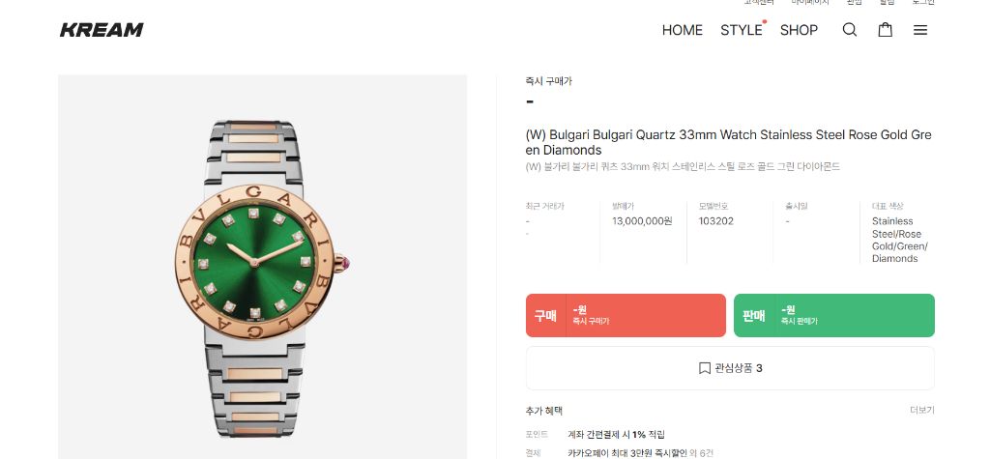Click the model number 103202

coord(715,221)
